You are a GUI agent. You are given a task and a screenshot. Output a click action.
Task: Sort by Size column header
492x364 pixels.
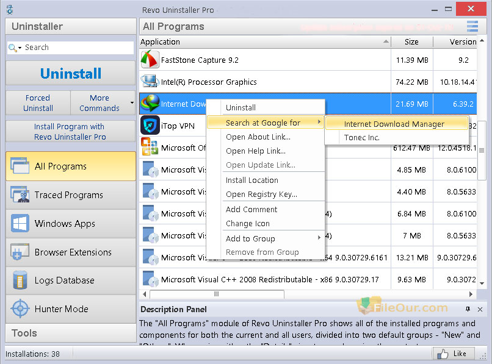click(411, 41)
